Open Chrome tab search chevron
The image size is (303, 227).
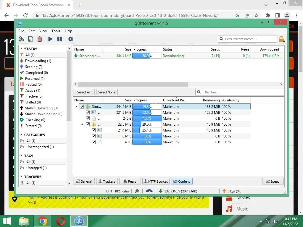pos(266,5)
